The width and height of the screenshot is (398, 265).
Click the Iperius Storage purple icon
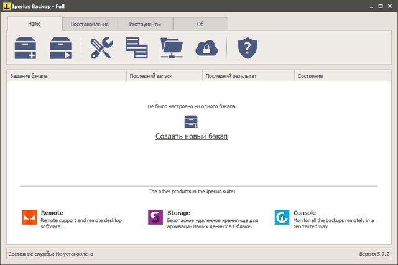[x=155, y=217]
